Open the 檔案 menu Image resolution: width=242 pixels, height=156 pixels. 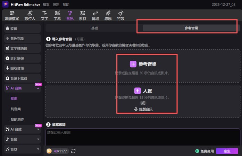tap(46, 5)
